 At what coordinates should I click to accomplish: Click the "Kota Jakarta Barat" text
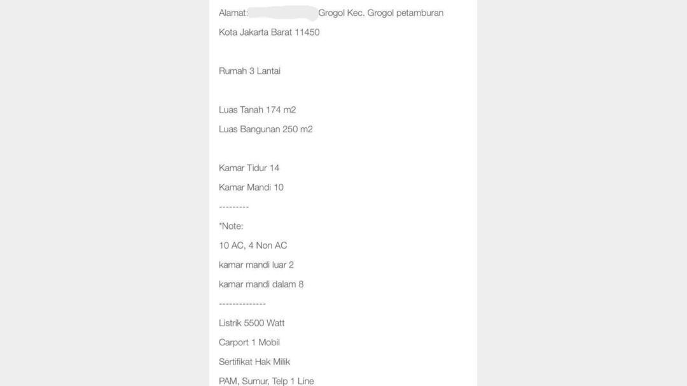tap(255, 32)
